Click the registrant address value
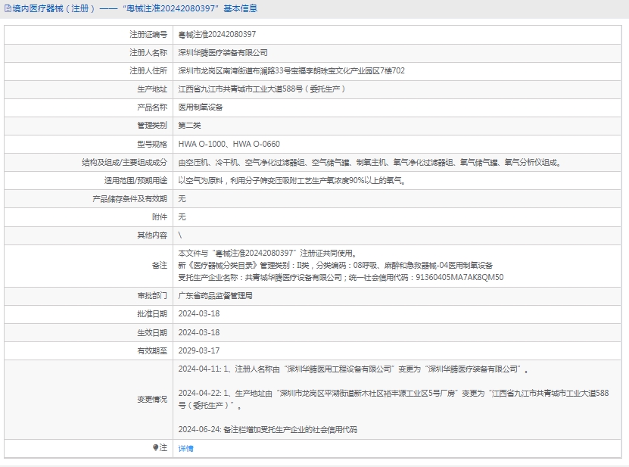The width and height of the screenshot is (629, 467). pos(291,71)
